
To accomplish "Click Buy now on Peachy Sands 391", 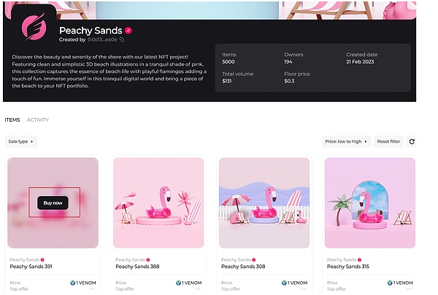I will click(53, 203).
